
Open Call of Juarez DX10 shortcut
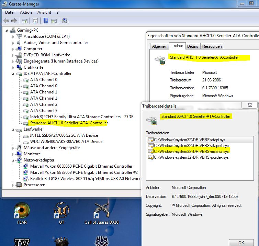tap(101, 213)
